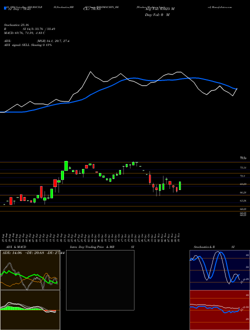Image resolution: width=250 pixels, height=330 pixels.
Task: Click the last green candlestick on the chart
Action: [x=180, y=186]
